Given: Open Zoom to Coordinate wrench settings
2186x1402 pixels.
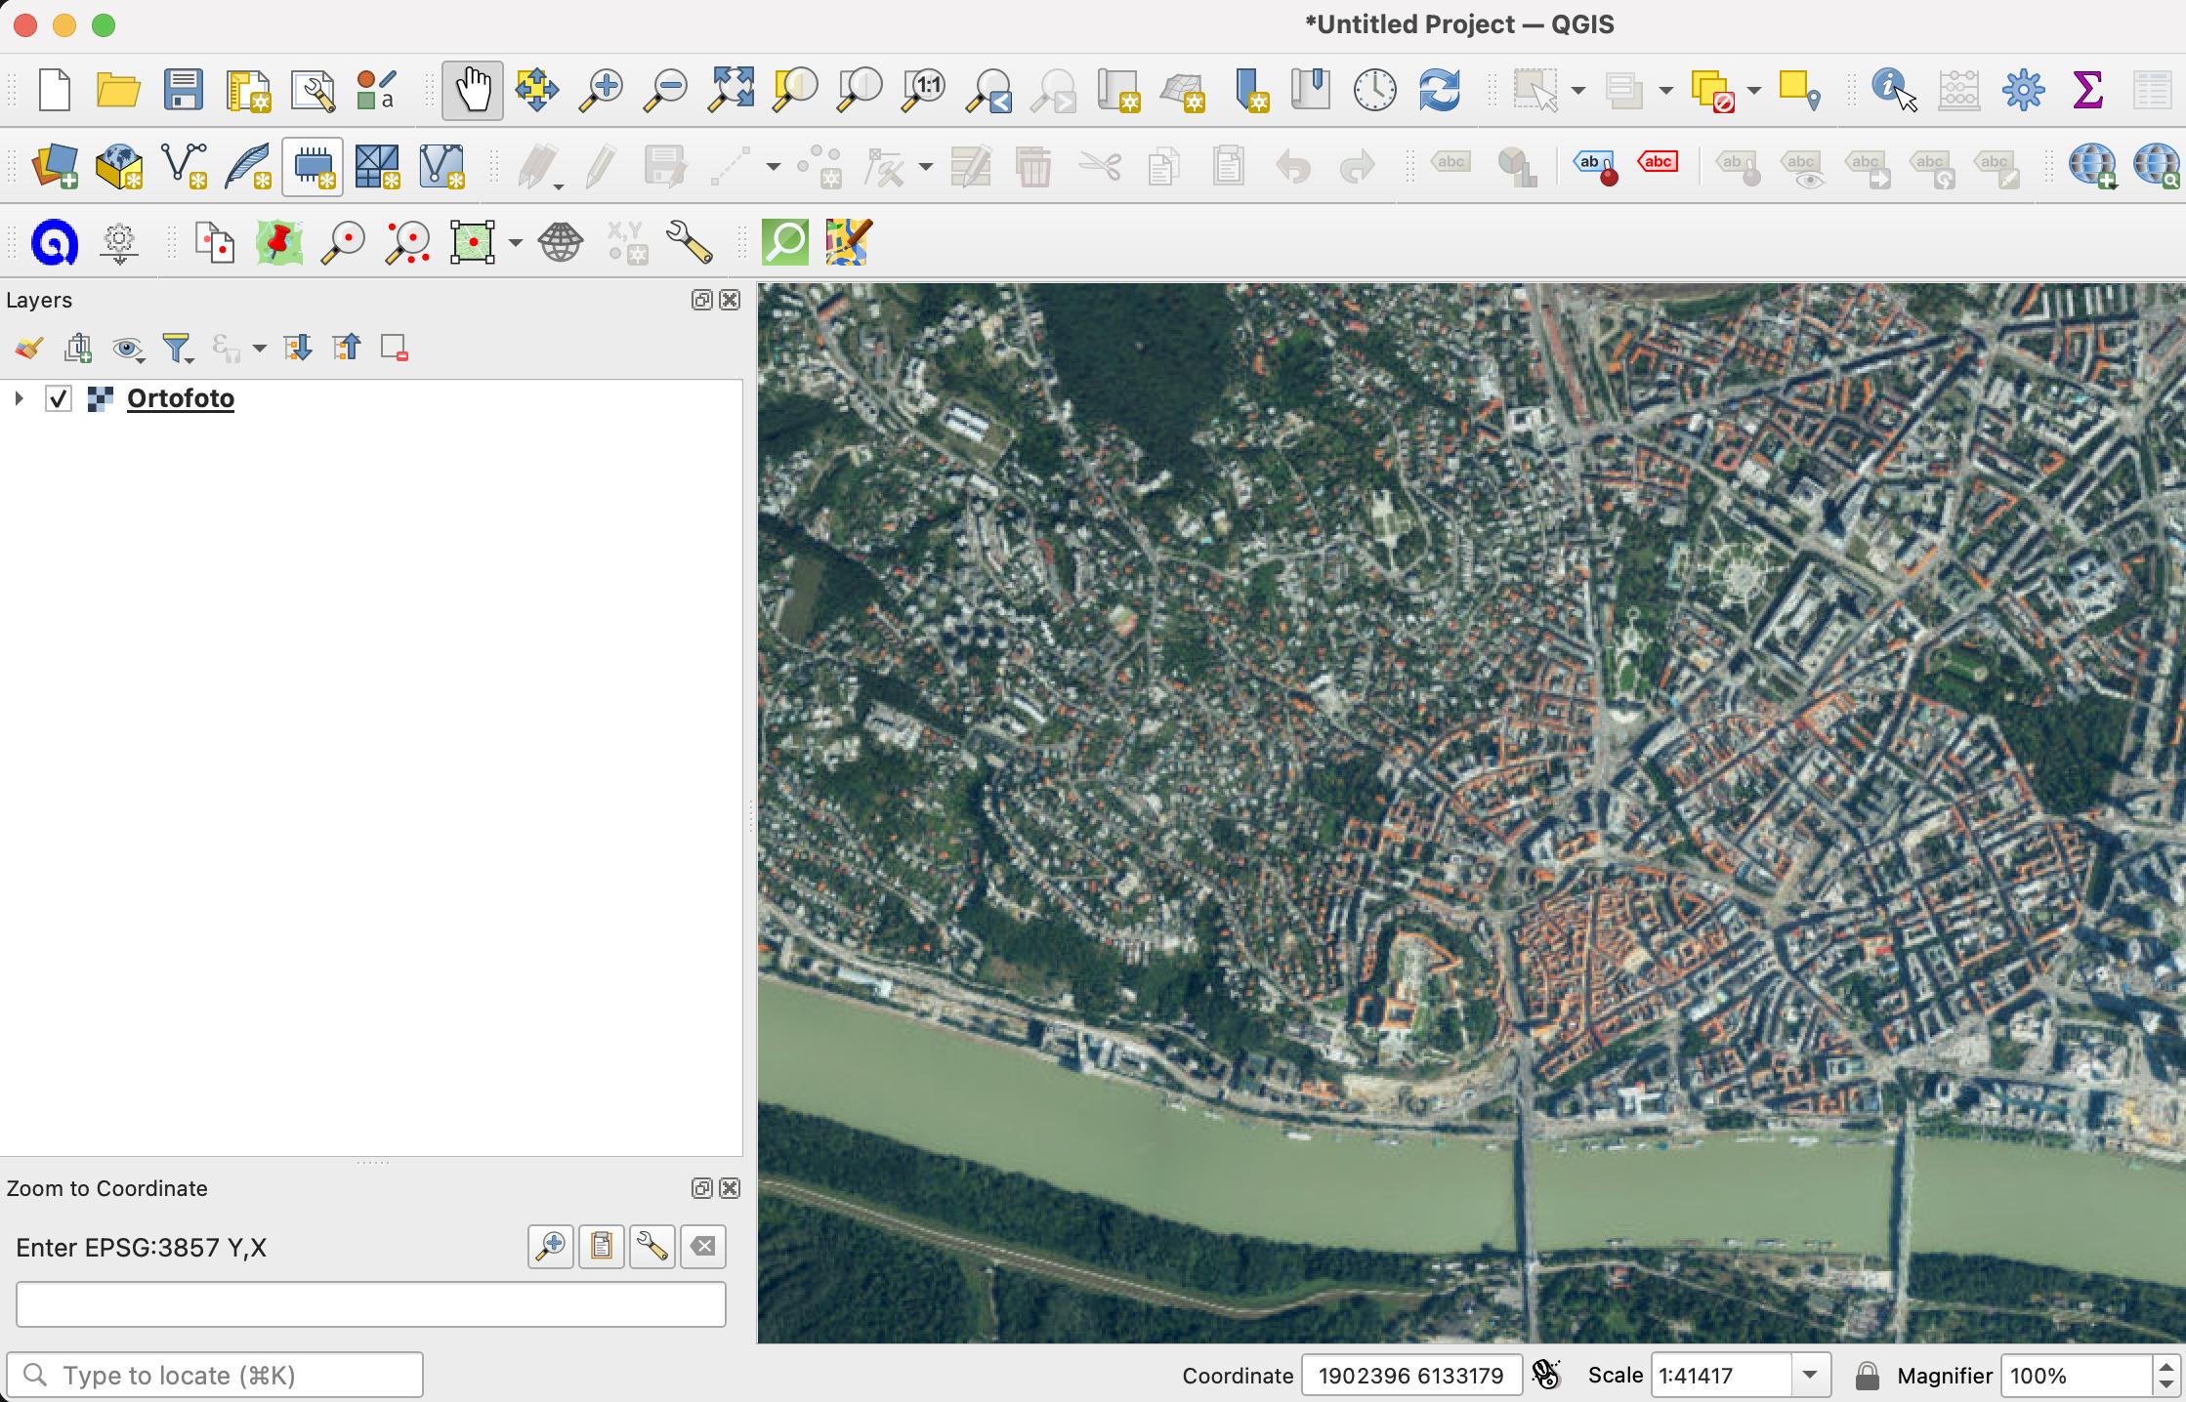Looking at the screenshot, I should pyautogui.click(x=652, y=1247).
